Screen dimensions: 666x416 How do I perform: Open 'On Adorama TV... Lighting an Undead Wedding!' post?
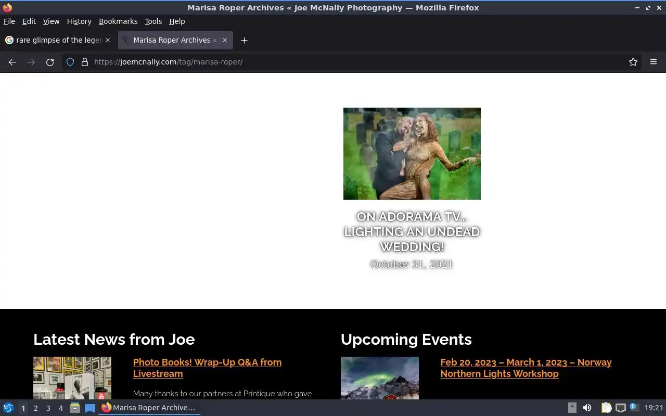412,231
